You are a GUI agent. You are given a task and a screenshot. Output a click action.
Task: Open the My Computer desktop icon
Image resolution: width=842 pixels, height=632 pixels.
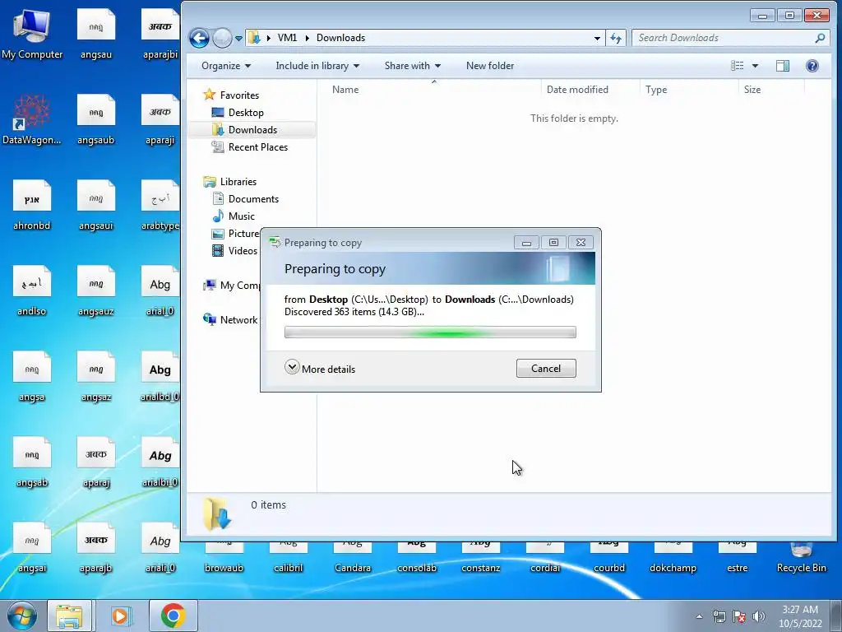tap(32, 33)
